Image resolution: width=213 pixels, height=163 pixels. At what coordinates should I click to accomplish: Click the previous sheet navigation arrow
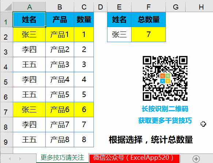[10, 159]
